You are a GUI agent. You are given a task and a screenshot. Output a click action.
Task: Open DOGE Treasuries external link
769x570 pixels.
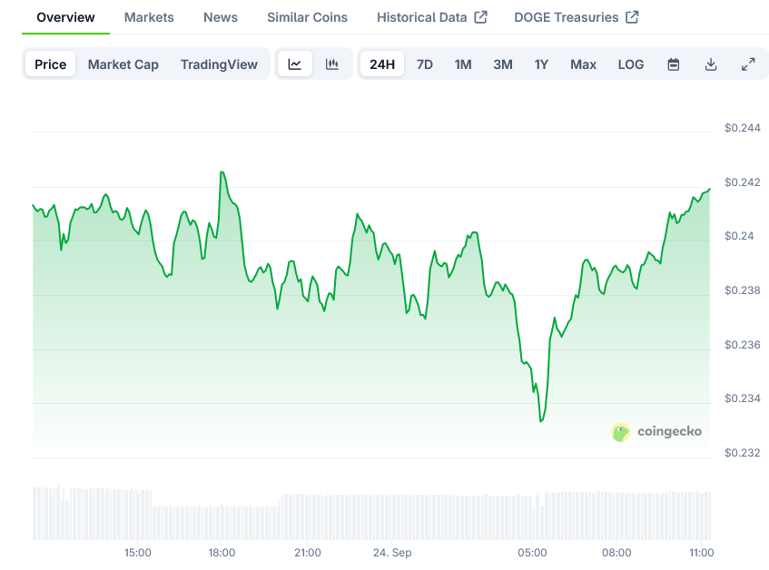point(576,17)
